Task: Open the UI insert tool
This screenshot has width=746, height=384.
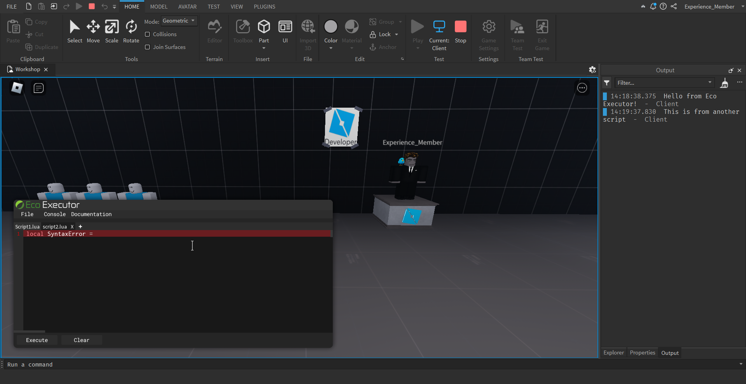Action: [x=285, y=31]
